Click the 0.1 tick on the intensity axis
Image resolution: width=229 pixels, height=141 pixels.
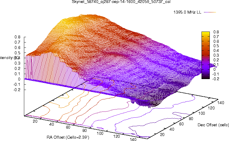point(17,74)
